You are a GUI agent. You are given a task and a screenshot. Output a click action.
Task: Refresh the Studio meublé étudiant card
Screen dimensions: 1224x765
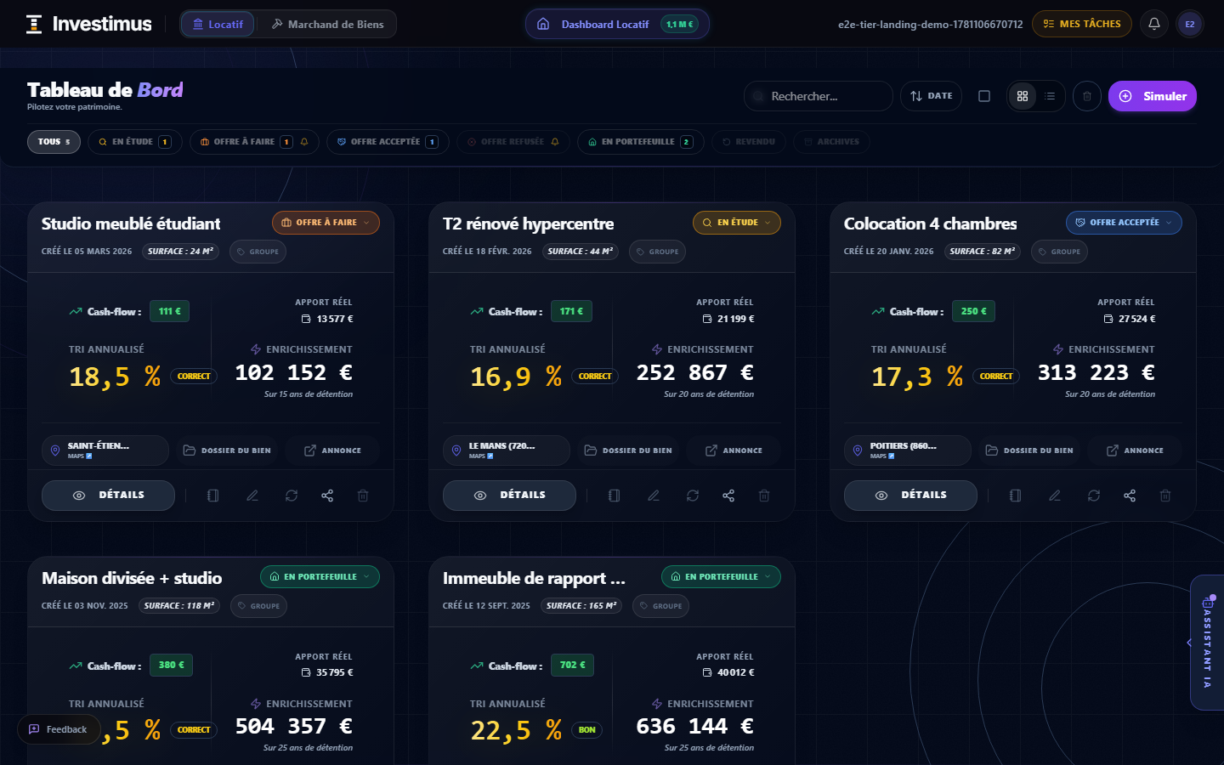tap(292, 496)
